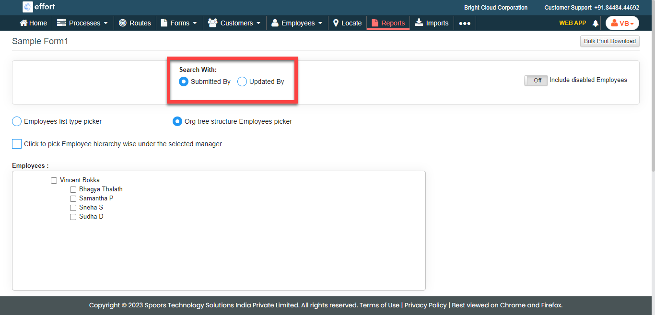Click the effort logo icon
655x315 pixels.
point(28,7)
